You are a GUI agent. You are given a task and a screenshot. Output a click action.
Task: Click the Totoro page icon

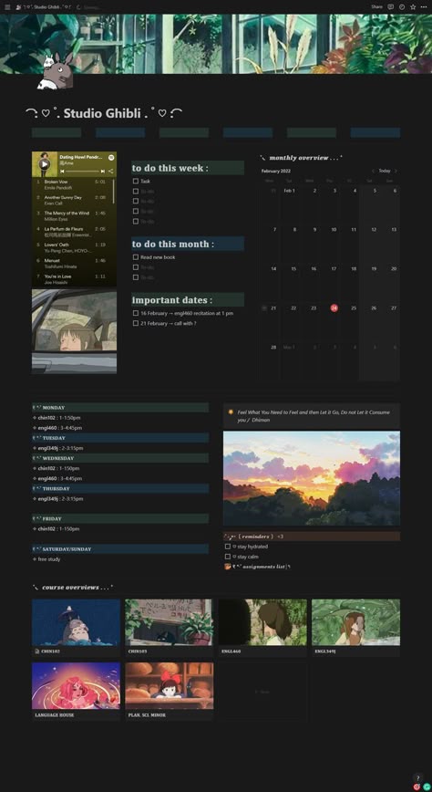click(x=55, y=71)
